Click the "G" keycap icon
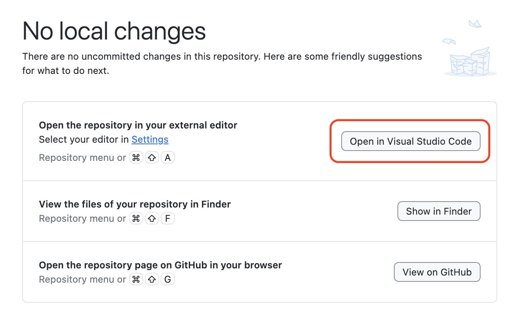517x317 pixels. click(x=168, y=279)
